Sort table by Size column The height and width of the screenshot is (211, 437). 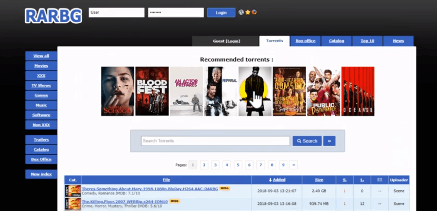pyautogui.click(x=319, y=180)
